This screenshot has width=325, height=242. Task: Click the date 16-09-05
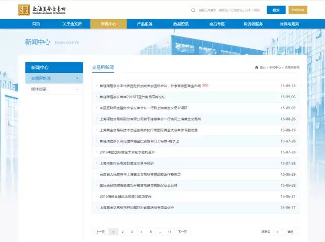288,97
